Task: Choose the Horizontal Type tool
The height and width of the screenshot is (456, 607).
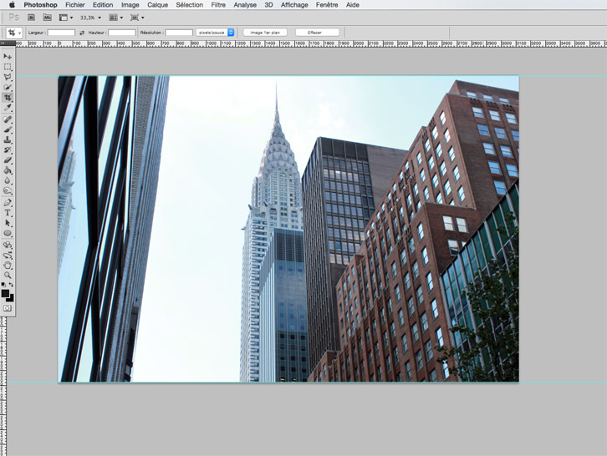Action: 8,213
